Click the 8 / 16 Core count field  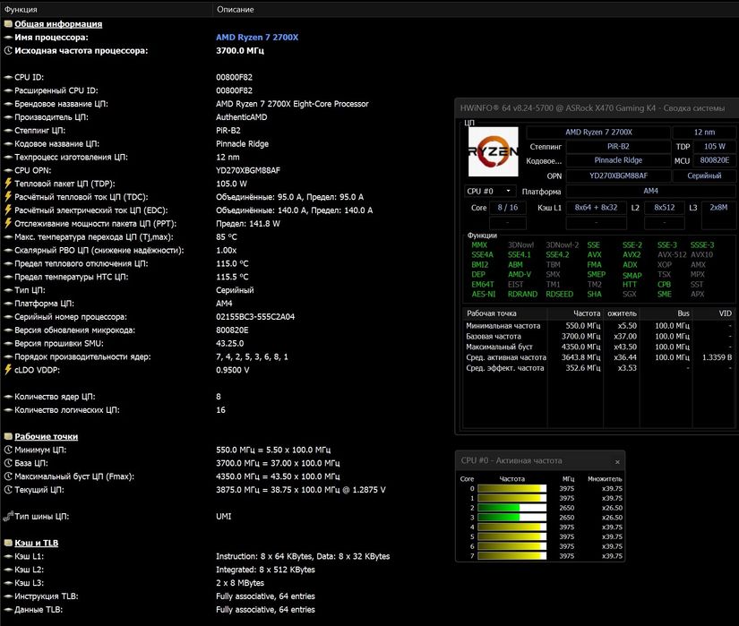[x=508, y=207]
